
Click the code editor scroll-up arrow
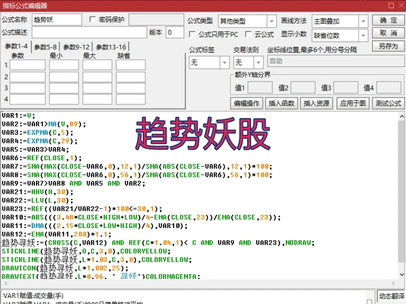click(402, 117)
